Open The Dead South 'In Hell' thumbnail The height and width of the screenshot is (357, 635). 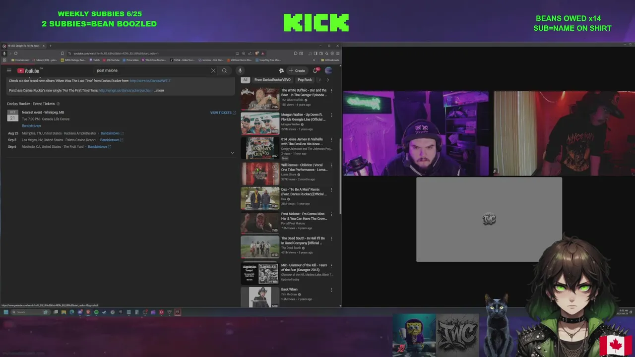pos(260,247)
